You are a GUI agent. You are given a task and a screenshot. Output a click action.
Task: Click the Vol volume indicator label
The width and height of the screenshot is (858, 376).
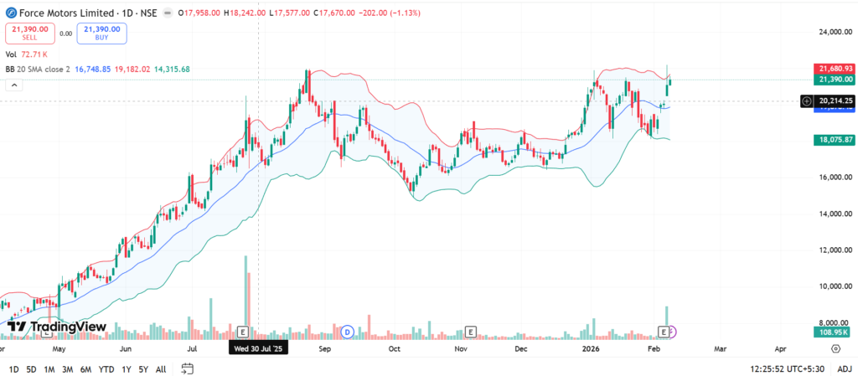coord(12,54)
